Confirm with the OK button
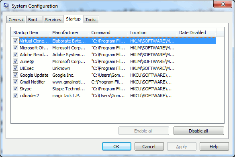The image size is (235, 157). click(x=116, y=147)
